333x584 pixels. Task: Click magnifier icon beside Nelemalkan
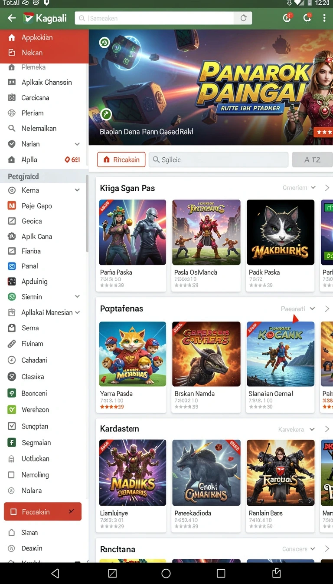[12, 128]
